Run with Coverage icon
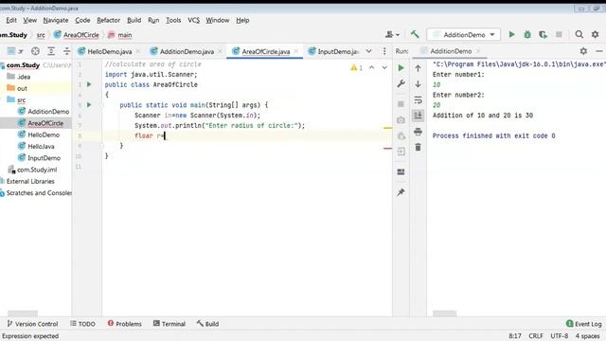Image resolution: width=606 pixels, height=341 pixels. pyautogui.click(x=543, y=35)
